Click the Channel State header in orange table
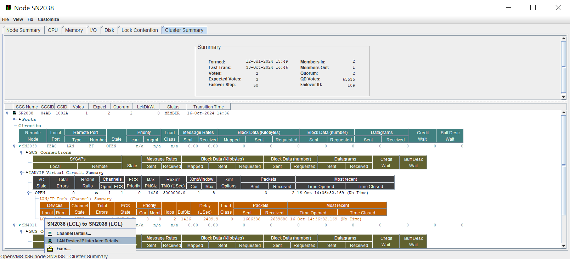This screenshot has height=259, width=570. (x=80, y=209)
